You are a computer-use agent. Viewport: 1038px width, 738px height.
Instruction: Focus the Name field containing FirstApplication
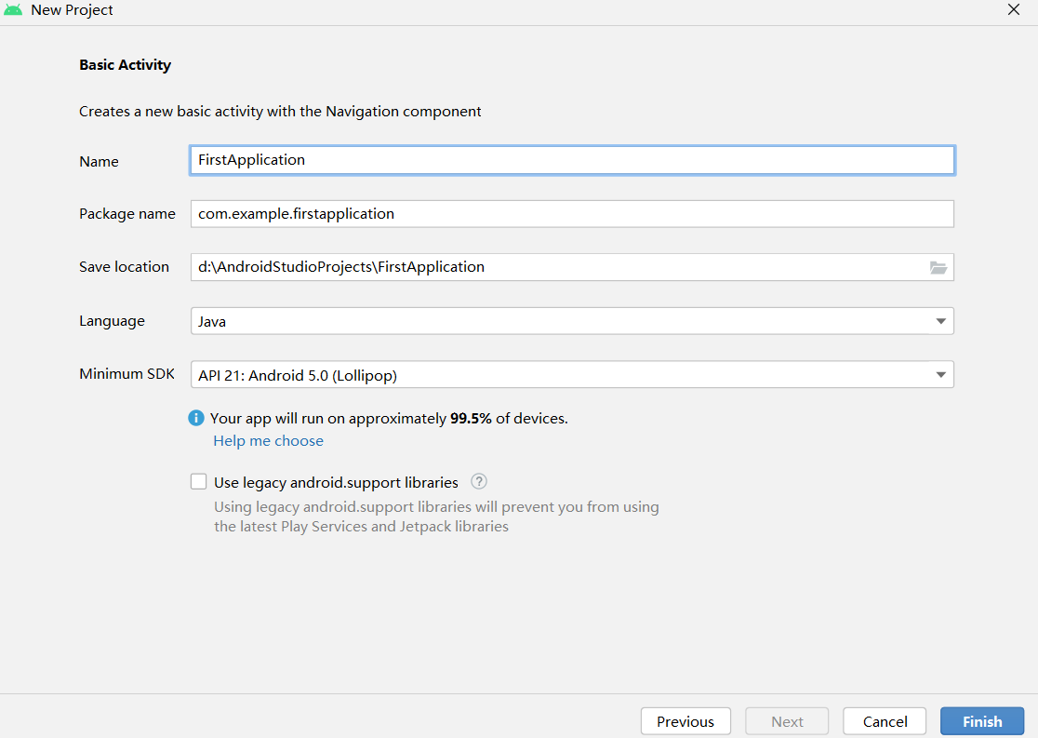coord(571,160)
